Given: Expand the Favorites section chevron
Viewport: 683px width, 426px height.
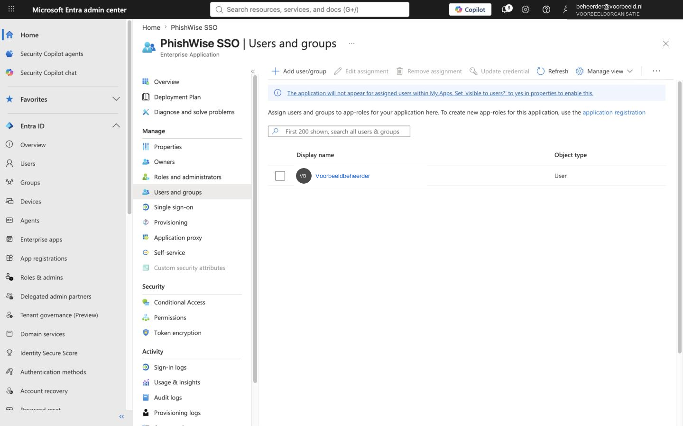Looking at the screenshot, I should 116,99.
